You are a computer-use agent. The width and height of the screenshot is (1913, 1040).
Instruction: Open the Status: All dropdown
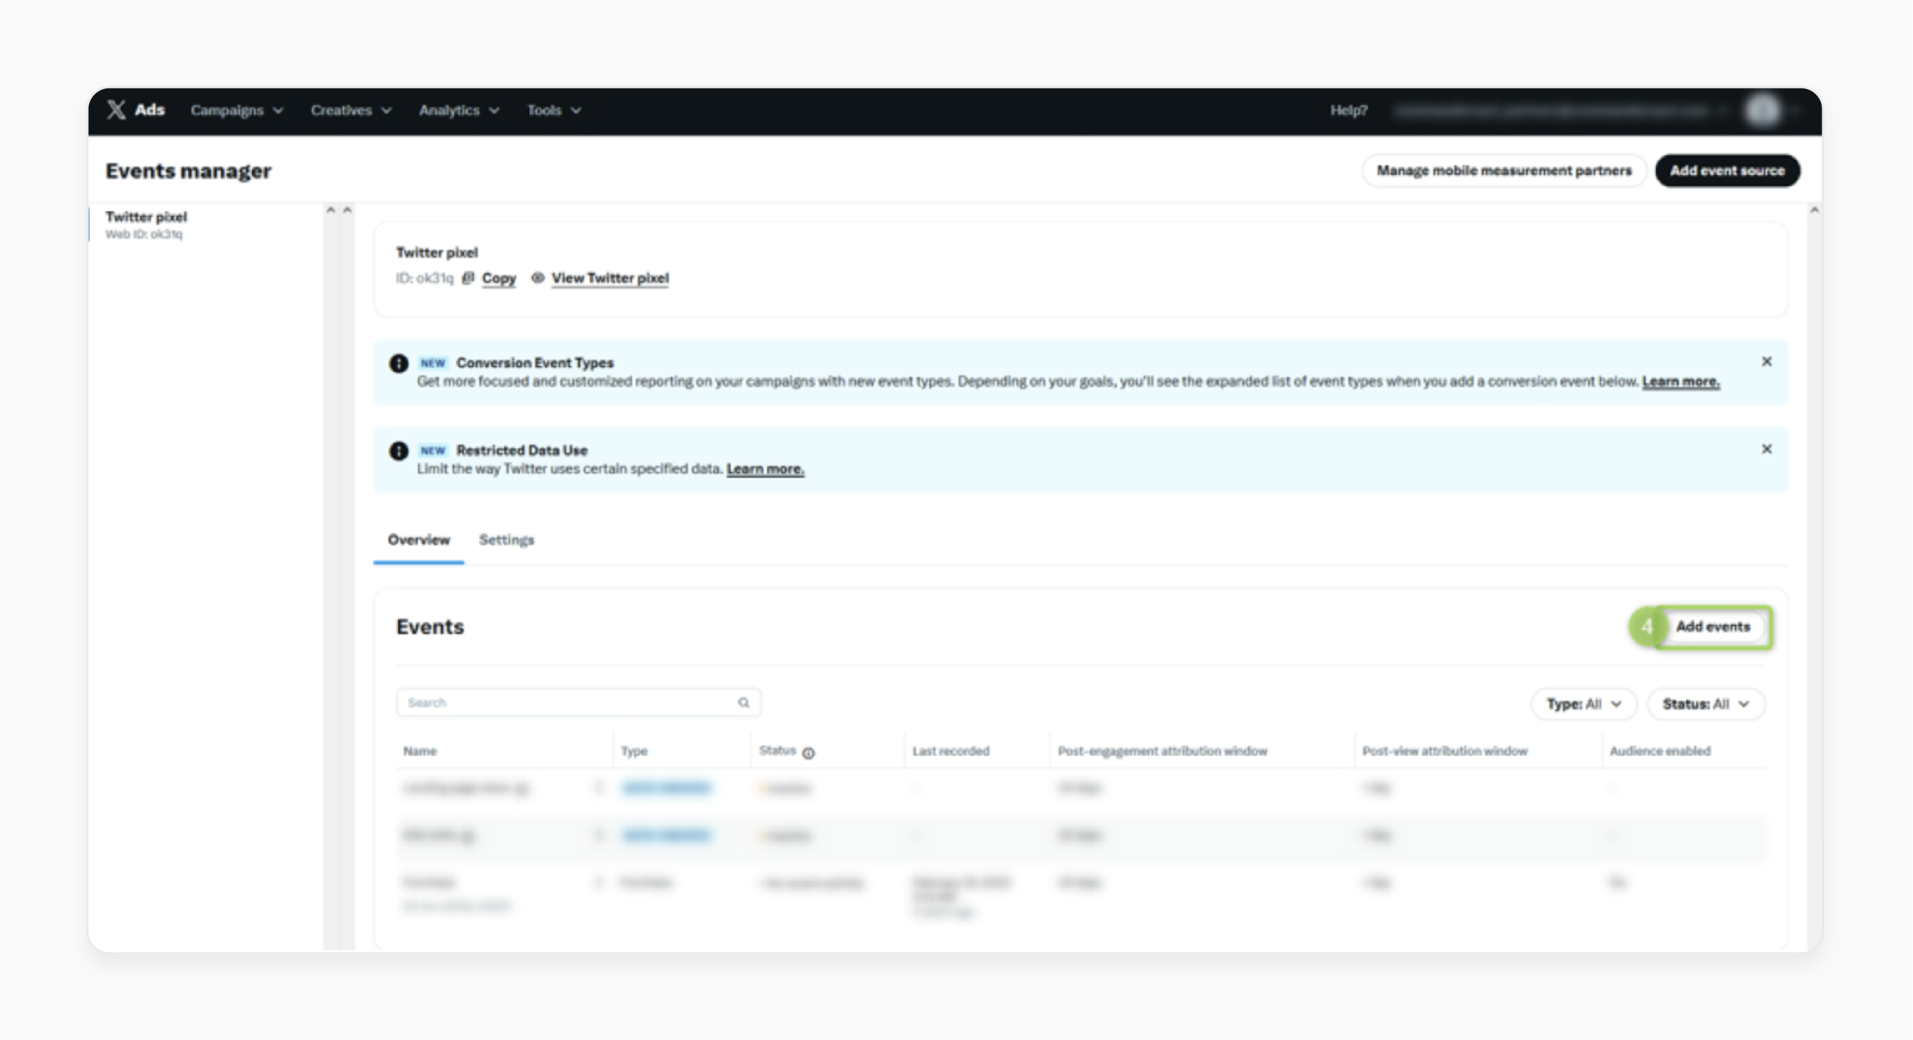click(1706, 704)
